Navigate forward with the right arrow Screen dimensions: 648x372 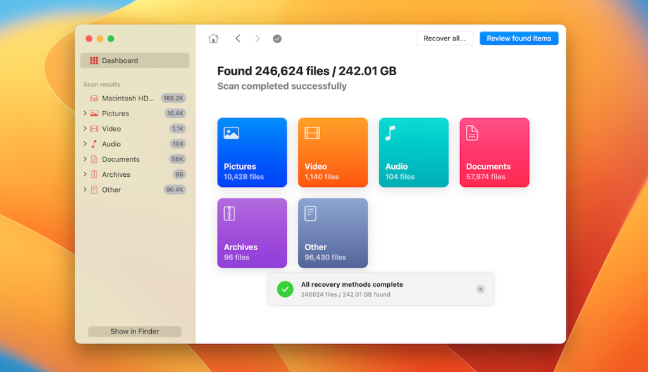[x=258, y=39]
